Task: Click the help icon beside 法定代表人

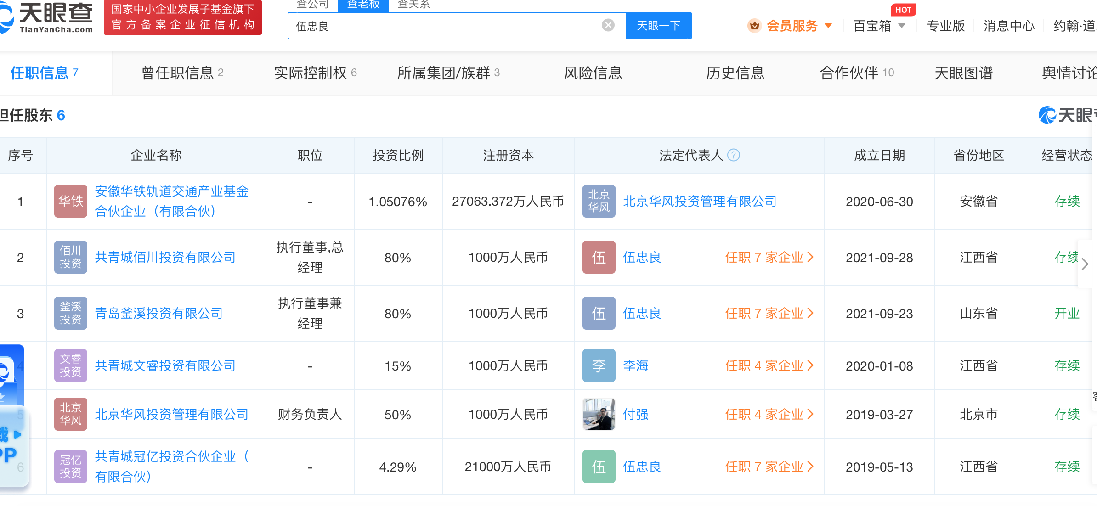Action: 734,155
